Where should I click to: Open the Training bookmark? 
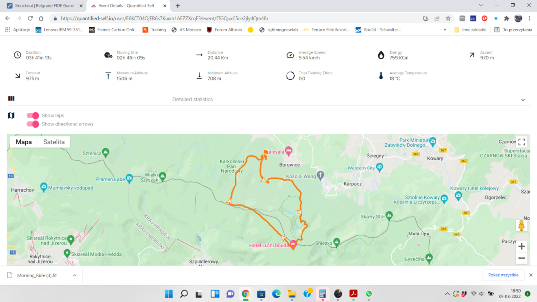(154, 30)
